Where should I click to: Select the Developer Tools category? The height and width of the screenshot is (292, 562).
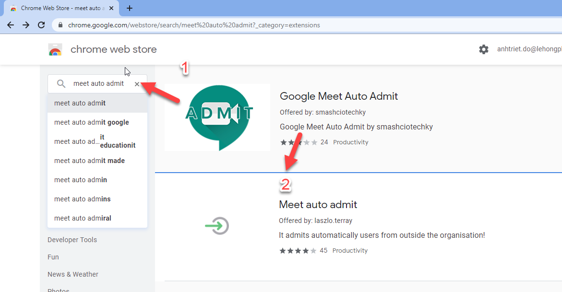pos(72,240)
